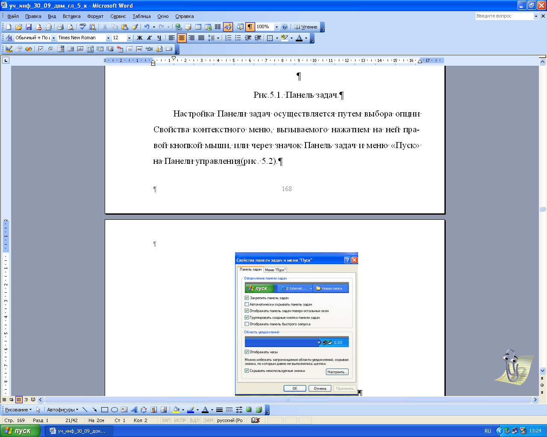Insert a hyperlink using the globe-link icon
Screen dimensions: 547x437
[x=178, y=27]
